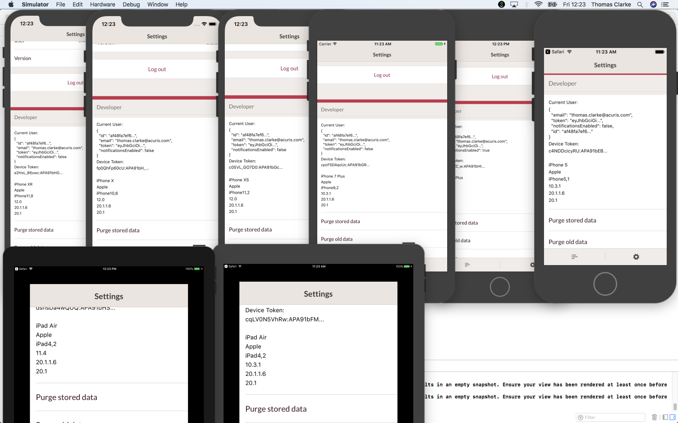Clear the Xcode console with the trash icon

655,417
